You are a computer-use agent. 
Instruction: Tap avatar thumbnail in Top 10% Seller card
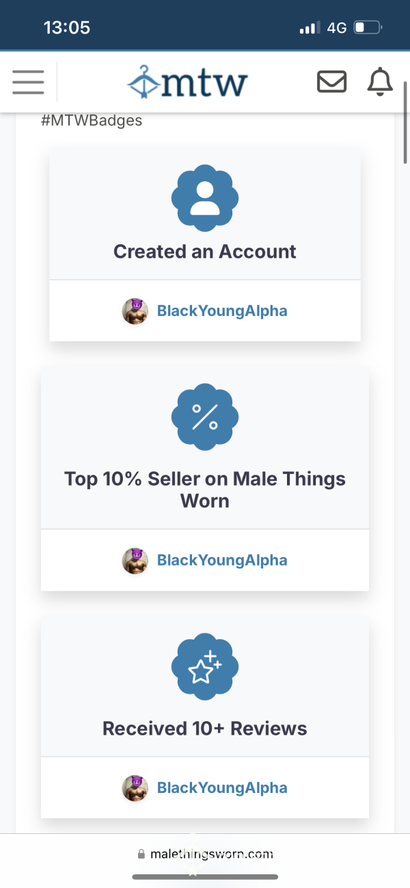pos(135,560)
